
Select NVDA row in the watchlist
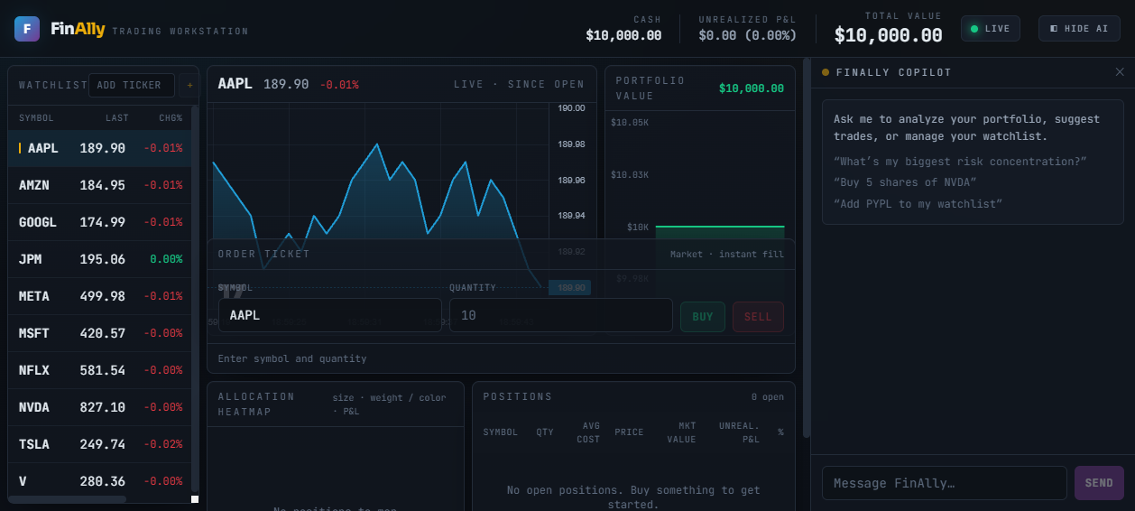99,407
